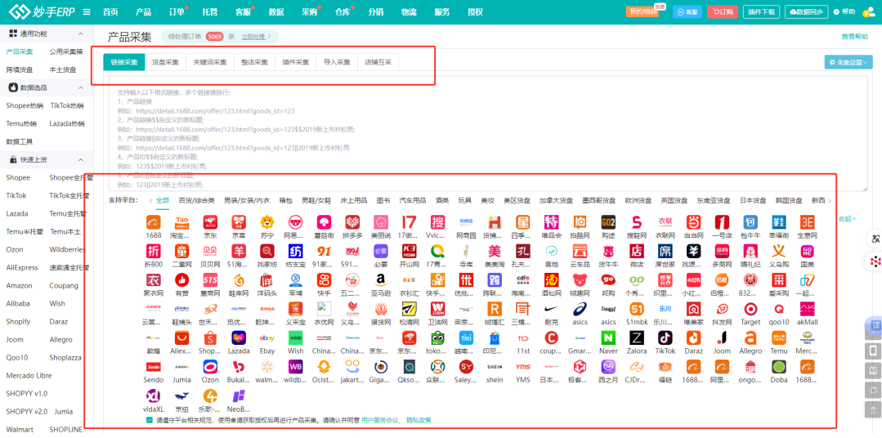Viewport: 882px width, 438px height.
Task: Open the 查看帮助 link
Action: tap(854, 37)
